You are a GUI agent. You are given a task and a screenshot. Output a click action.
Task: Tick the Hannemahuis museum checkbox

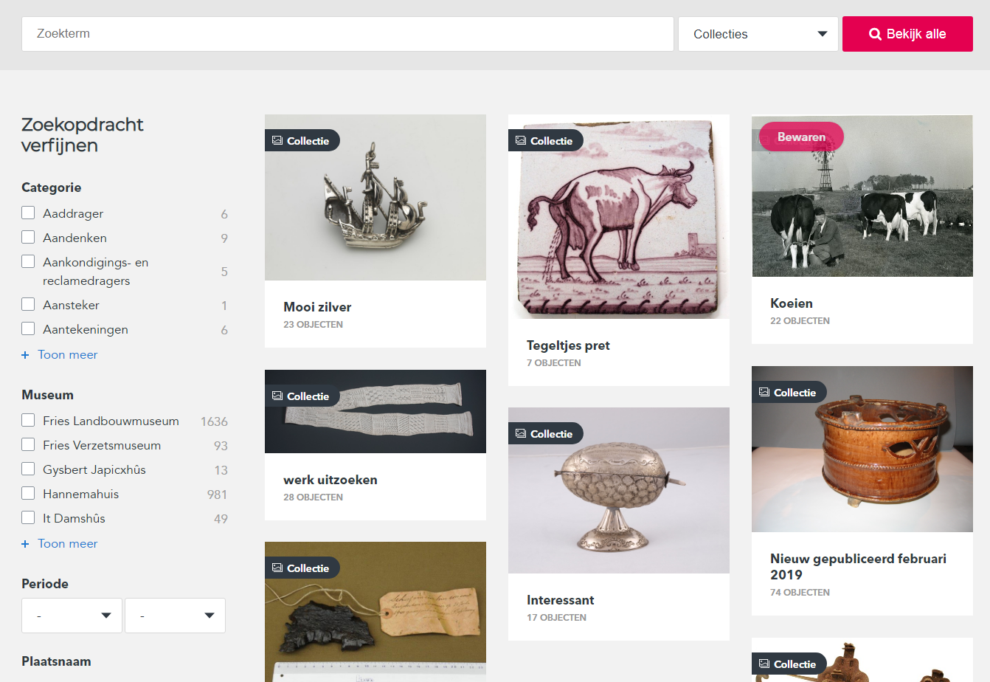click(28, 493)
